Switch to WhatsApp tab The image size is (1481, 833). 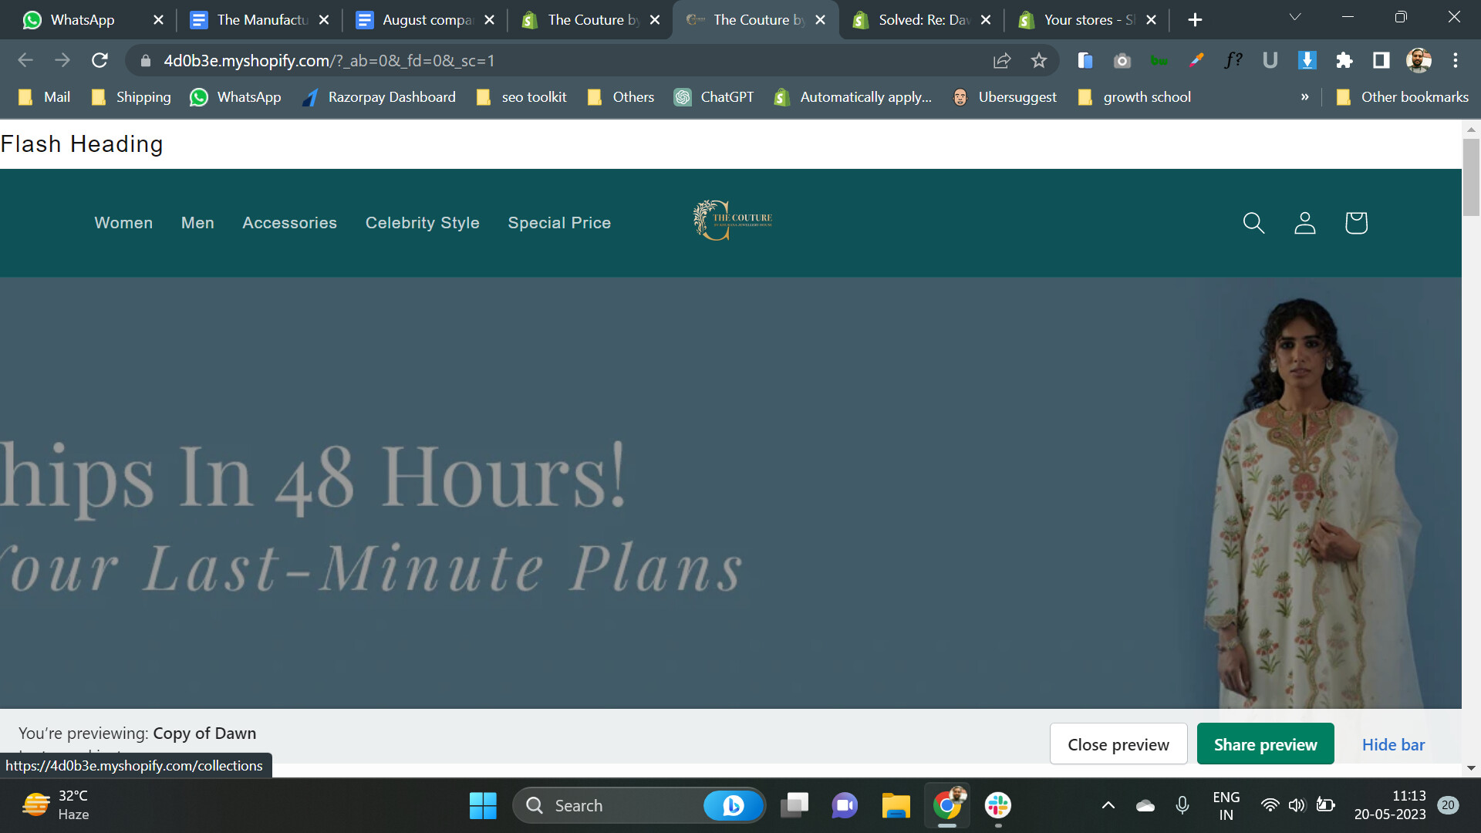coord(82,20)
